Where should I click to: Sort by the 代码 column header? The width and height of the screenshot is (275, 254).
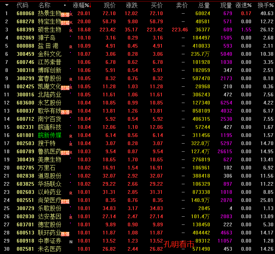click(22, 6)
